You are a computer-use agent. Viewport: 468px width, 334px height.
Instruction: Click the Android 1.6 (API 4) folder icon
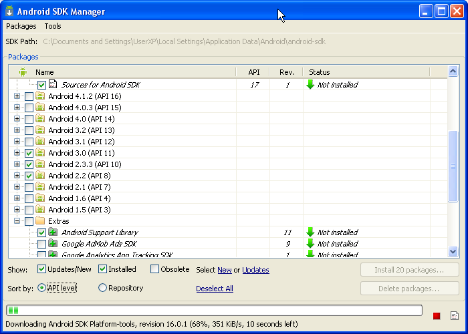click(x=40, y=198)
